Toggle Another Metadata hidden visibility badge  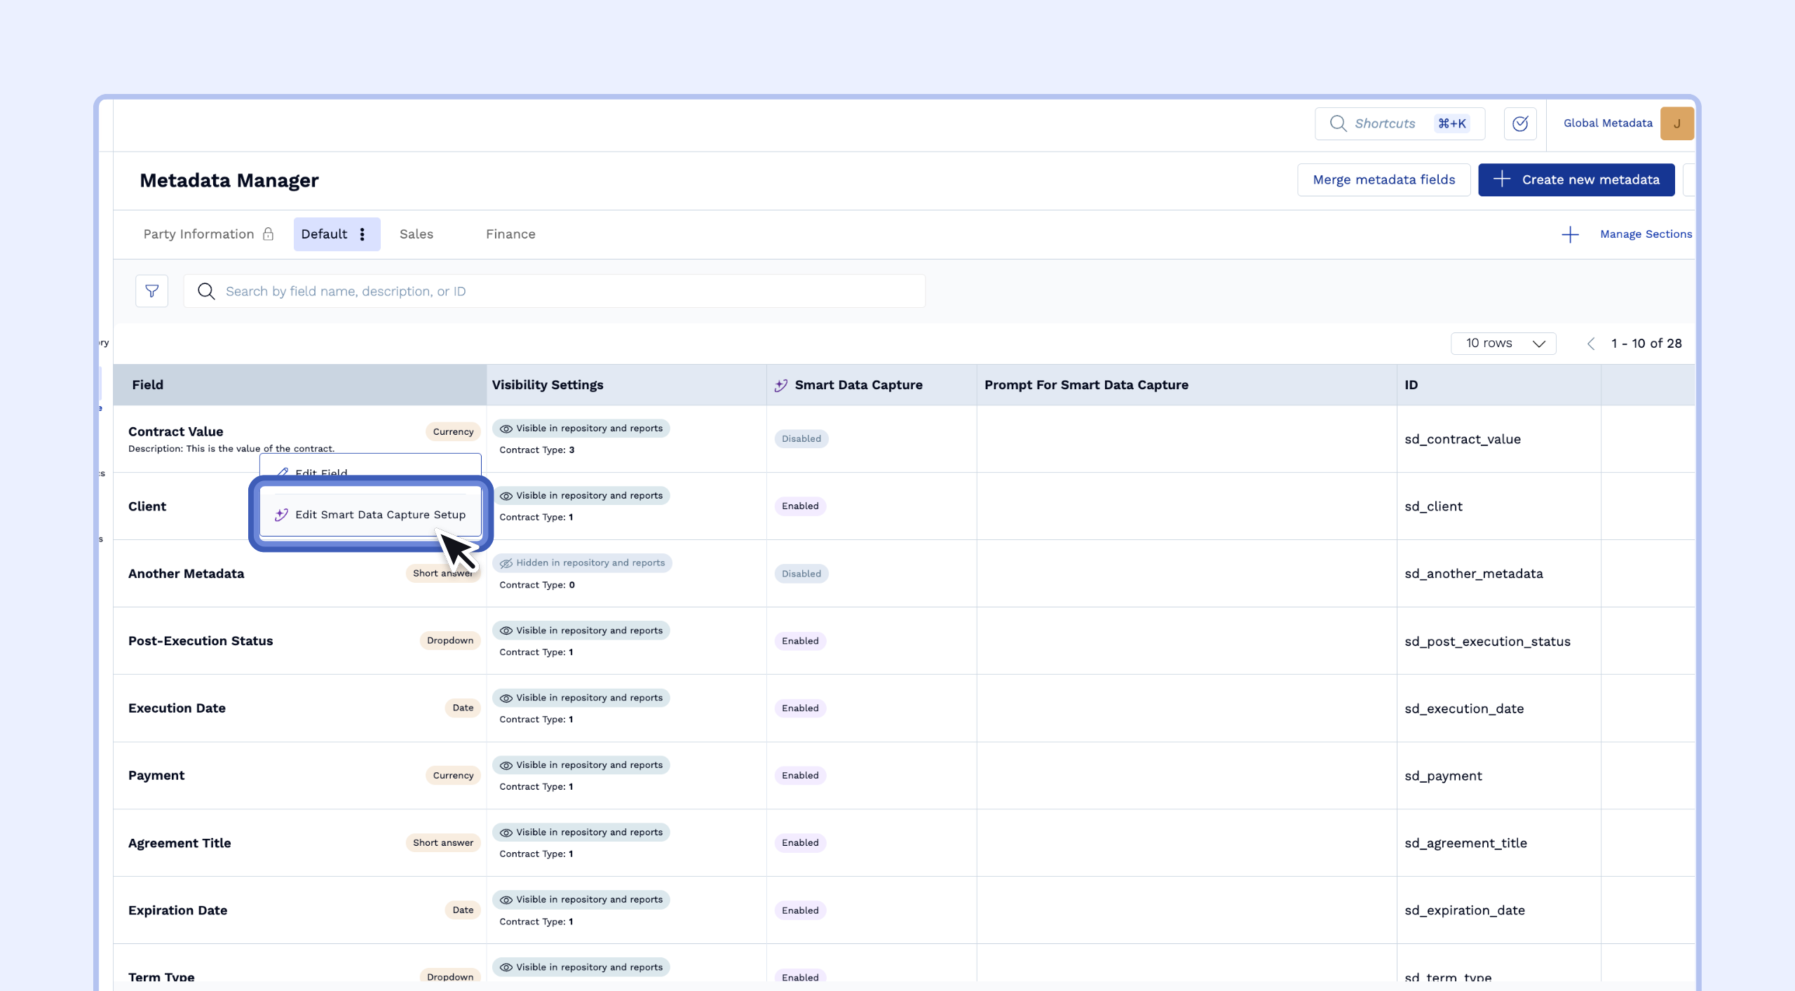click(582, 563)
